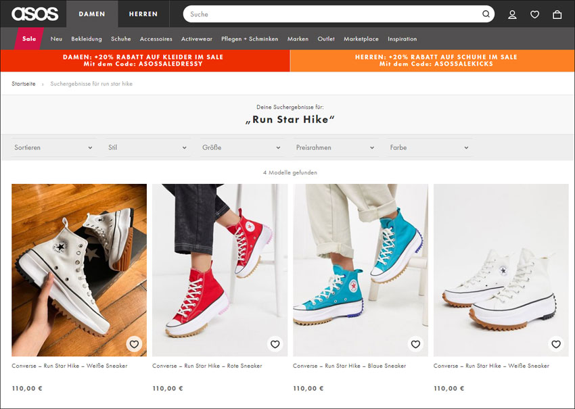Go to Startseite breadcrumb
The height and width of the screenshot is (409, 575).
24,84
